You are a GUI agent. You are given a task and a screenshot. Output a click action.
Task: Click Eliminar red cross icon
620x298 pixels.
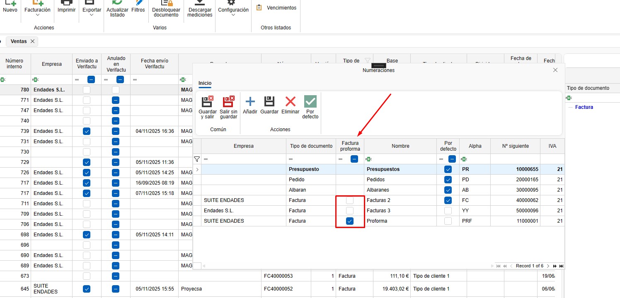(291, 102)
